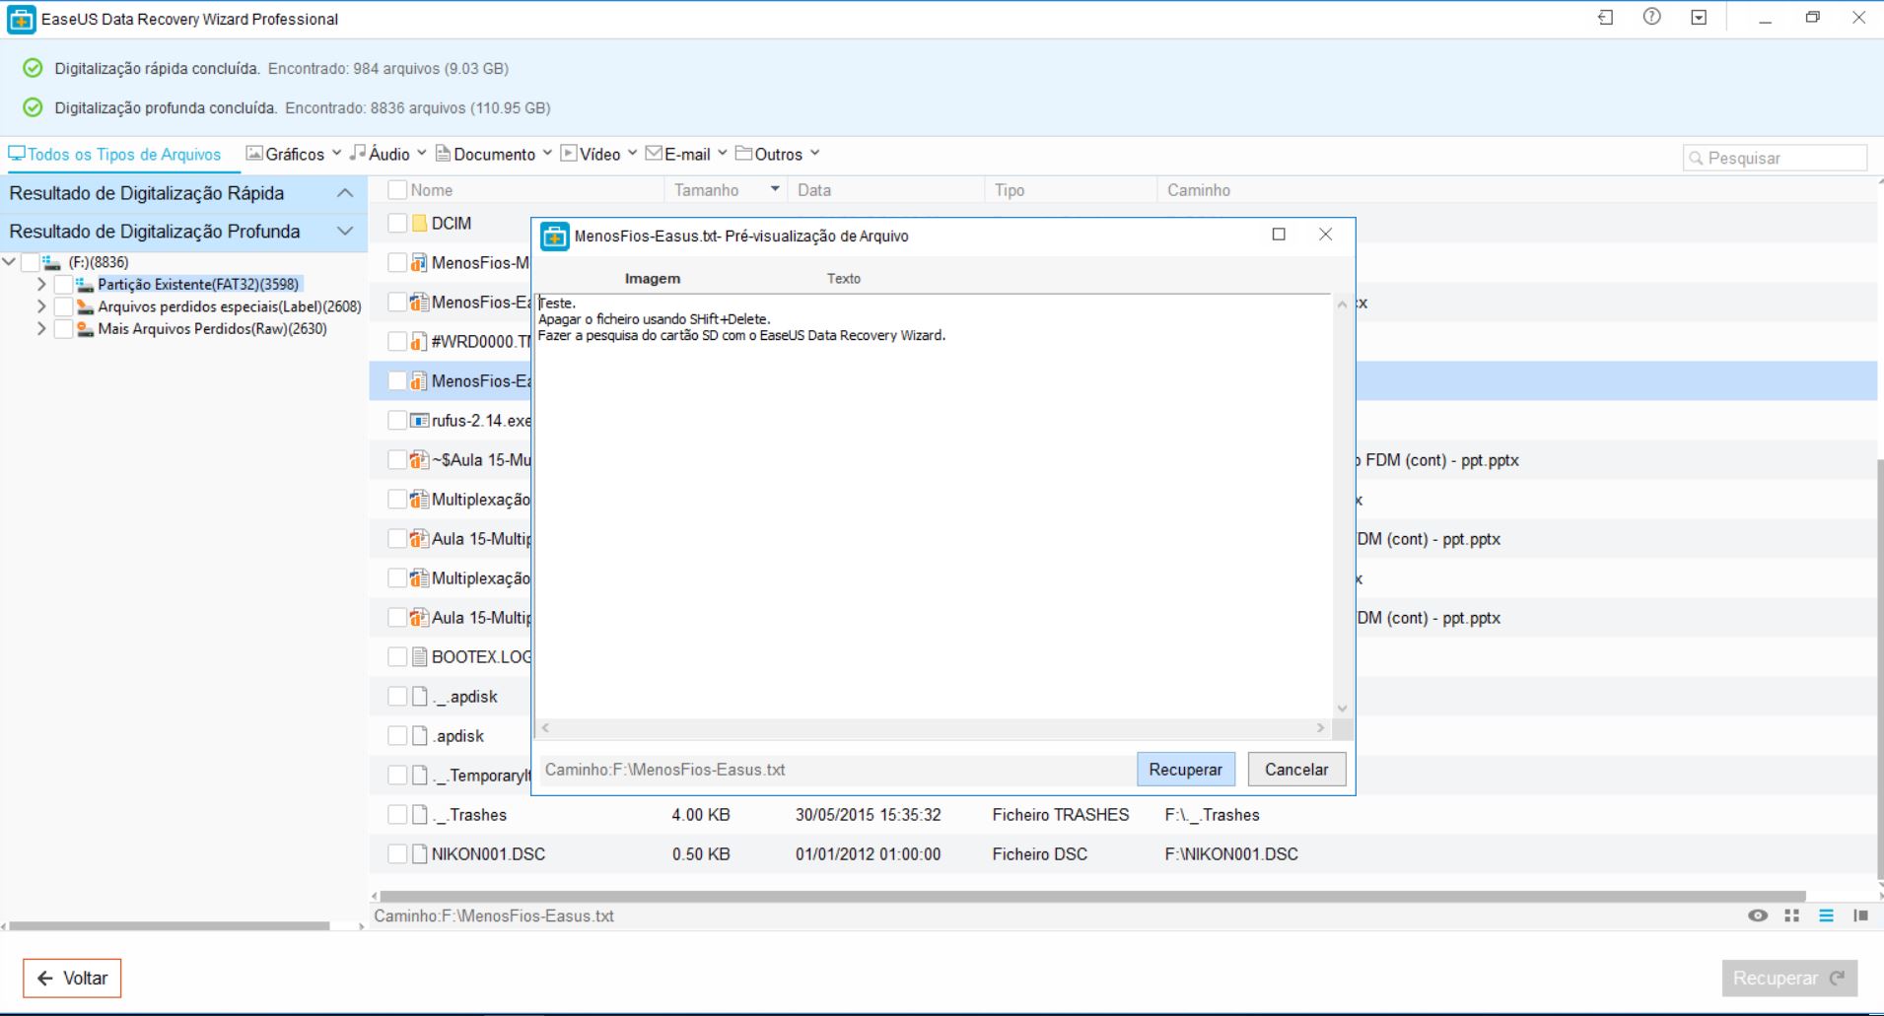The height and width of the screenshot is (1016, 1884).
Task: Click the Caminho path field in preview
Action: (x=836, y=770)
